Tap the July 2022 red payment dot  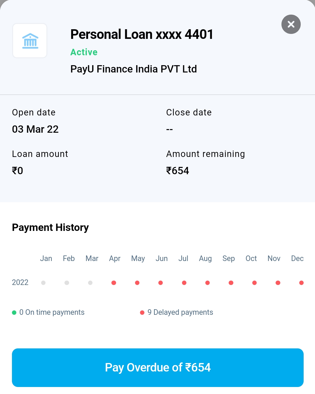point(184,283)
